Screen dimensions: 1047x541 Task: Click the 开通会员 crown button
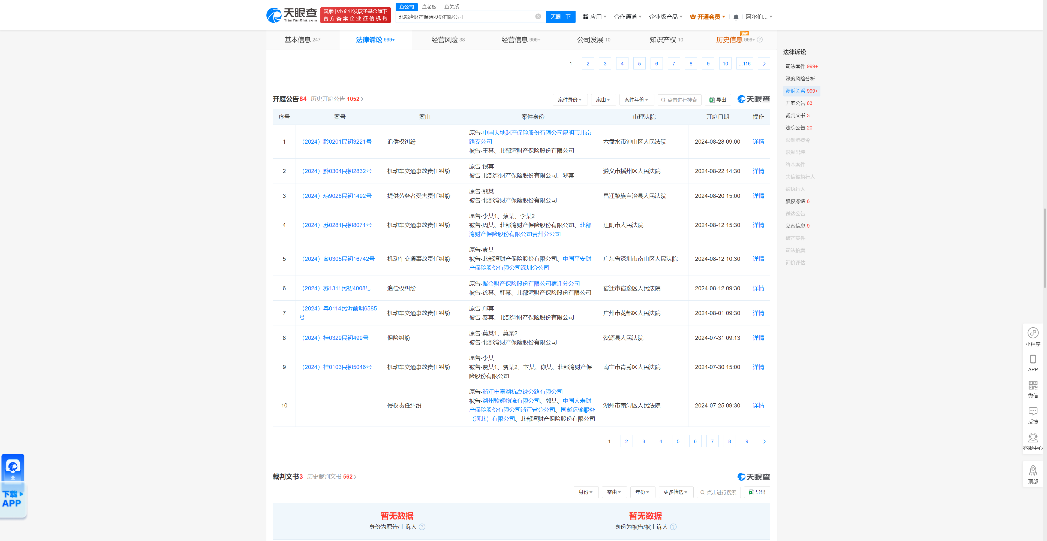(708, 17)
